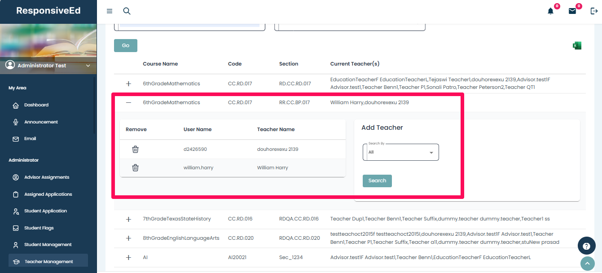Remove william.harry using trash icon

click(135, 167)
